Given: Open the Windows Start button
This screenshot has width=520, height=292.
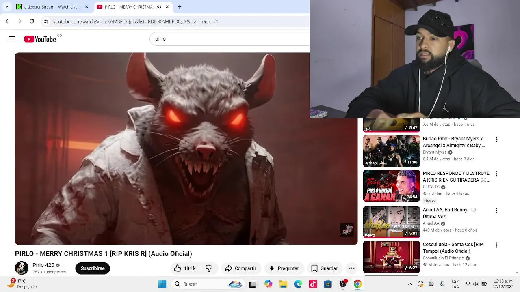Looking at the screenshot, I should (x=162, y=284).
